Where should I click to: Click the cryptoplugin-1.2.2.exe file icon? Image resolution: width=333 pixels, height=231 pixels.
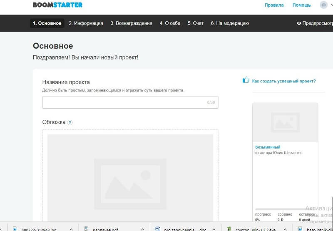click(x=228, y=229)
